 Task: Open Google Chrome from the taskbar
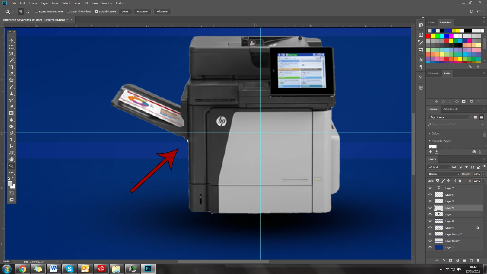pos(23,269)
